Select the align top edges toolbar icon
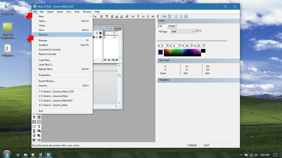Image resolution: width=282 pixels, height=158 pixels. point(107,17)
